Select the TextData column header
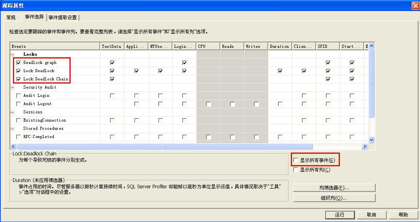Viewport: 420px width, 222px height. tap(112, 46)
